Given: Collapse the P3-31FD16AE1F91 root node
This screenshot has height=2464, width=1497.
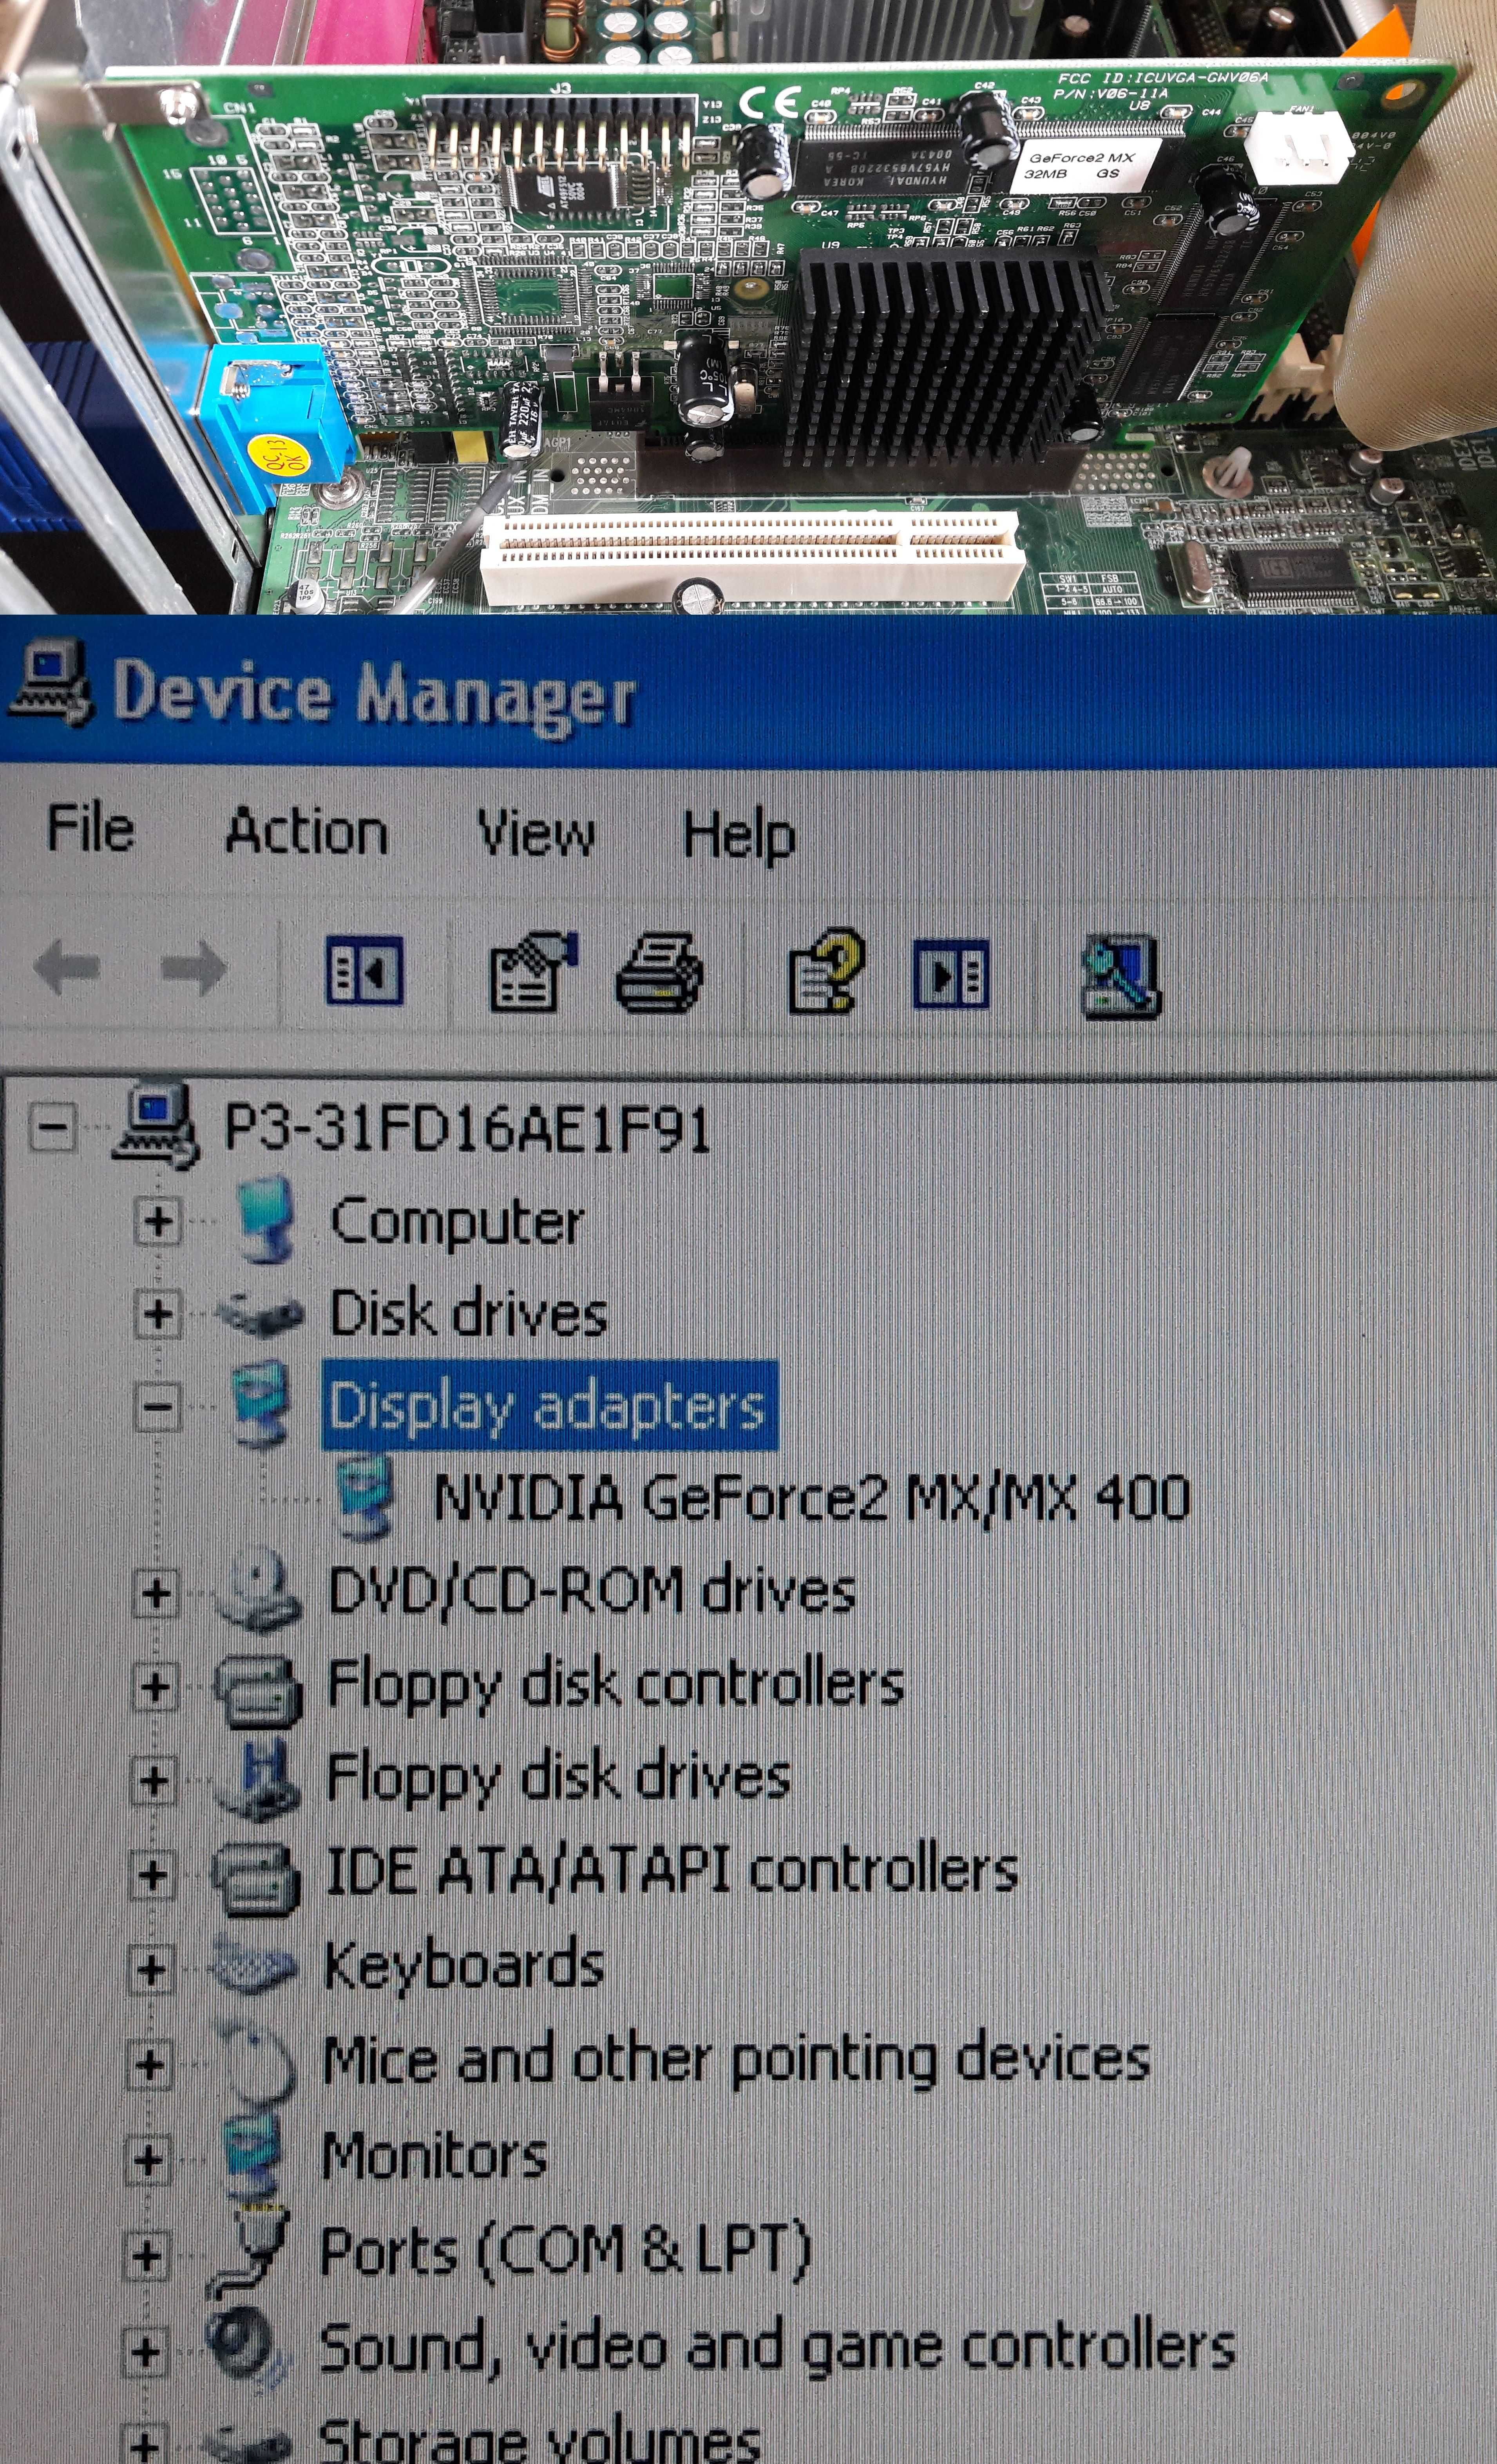Looking at the screenshot, I should pyautogui.click(x=53, y=1128).
